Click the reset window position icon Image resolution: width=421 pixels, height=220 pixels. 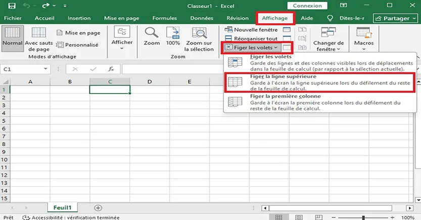click(x=302, y=48)
